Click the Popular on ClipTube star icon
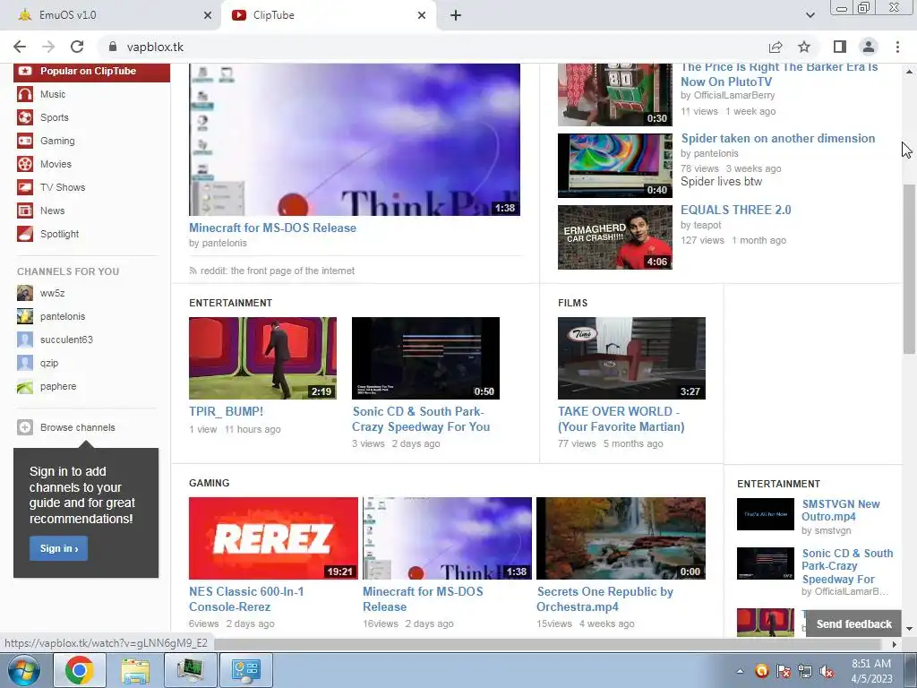This screenshot has width=917, height=688. (24, 71)
